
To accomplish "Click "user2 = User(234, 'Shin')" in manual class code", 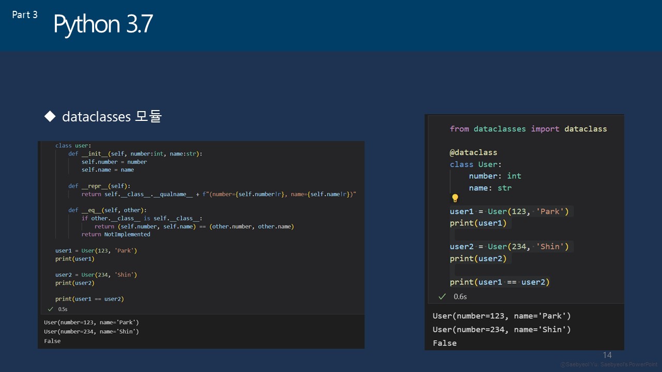I will tap(96, 275).
